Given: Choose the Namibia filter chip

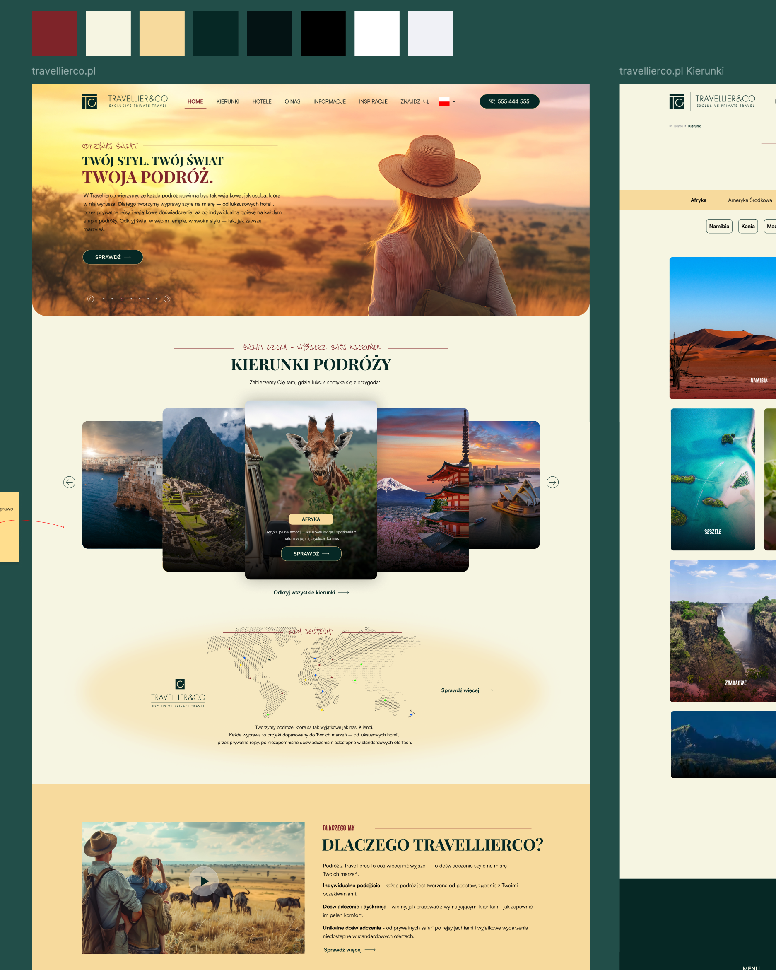Looking at the screenshot, I should pyautogui.click(x=719, y=226).
